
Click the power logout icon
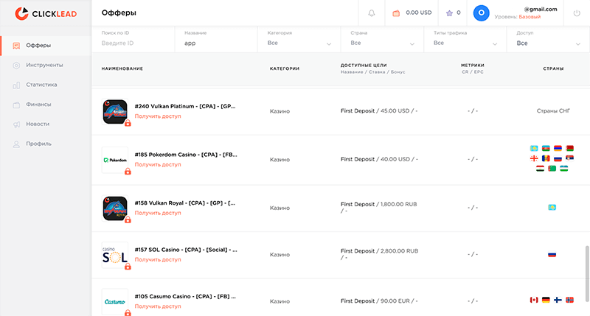click(577, 13)
